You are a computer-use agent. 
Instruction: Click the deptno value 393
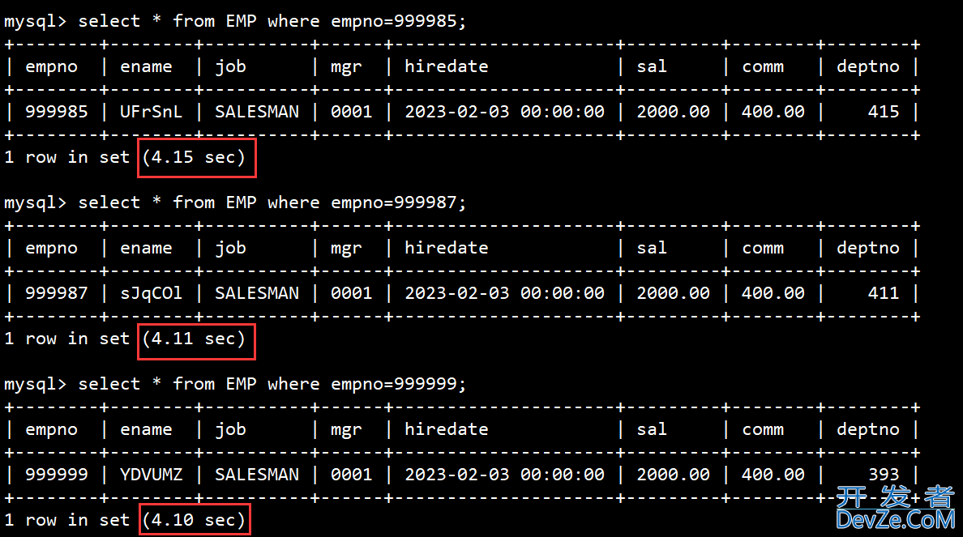884,475
